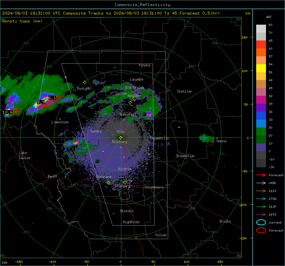Click the storm top label 10.6
The height and width of the screenshot is (266, 285).
click(x=8, y=112)
